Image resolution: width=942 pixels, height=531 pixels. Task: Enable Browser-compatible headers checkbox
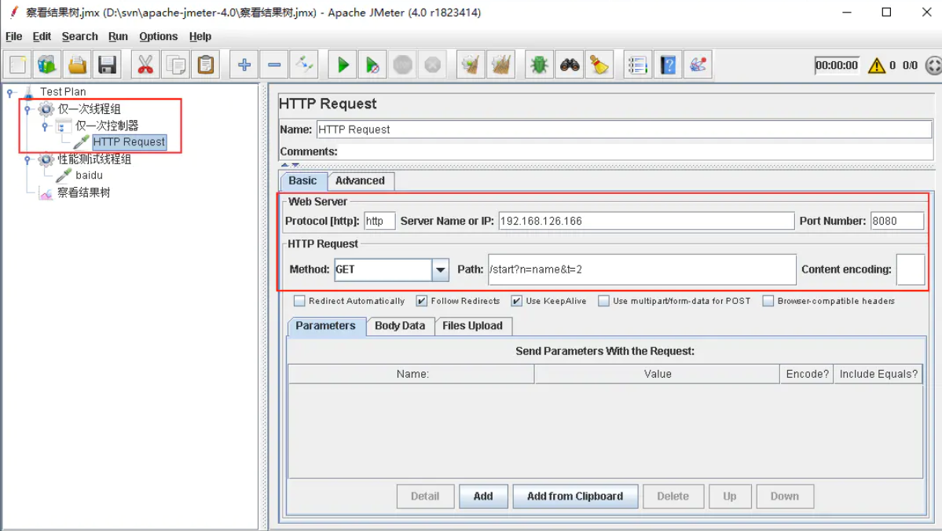click(x=768, y=301)
